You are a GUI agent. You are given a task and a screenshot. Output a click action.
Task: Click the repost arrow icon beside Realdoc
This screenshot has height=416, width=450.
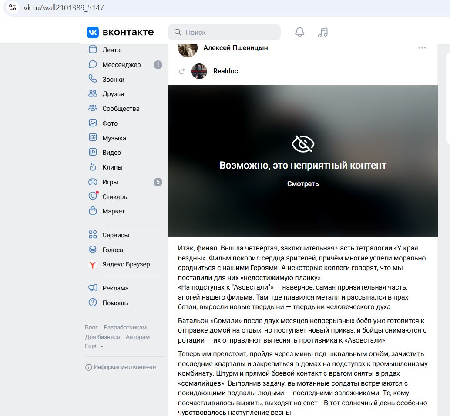point(181,71)
